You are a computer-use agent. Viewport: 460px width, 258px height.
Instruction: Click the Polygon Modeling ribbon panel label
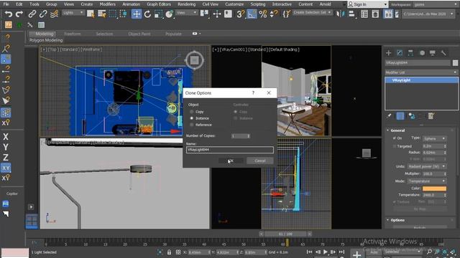click(x=46, y=40)
